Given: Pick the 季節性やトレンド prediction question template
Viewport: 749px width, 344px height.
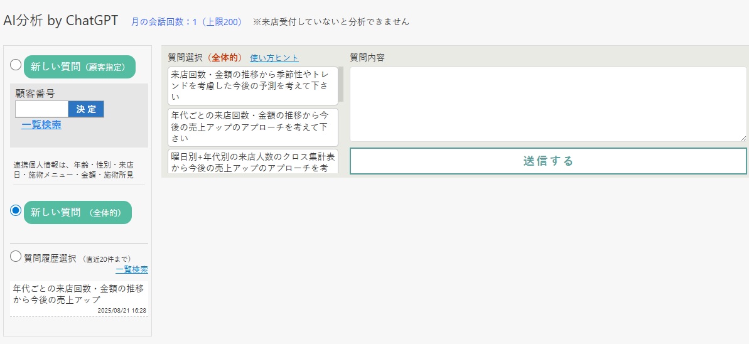Looking at the screenshot, I should (253, 85).
